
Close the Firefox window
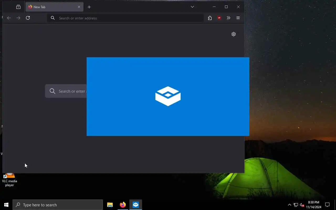[238, 7]
